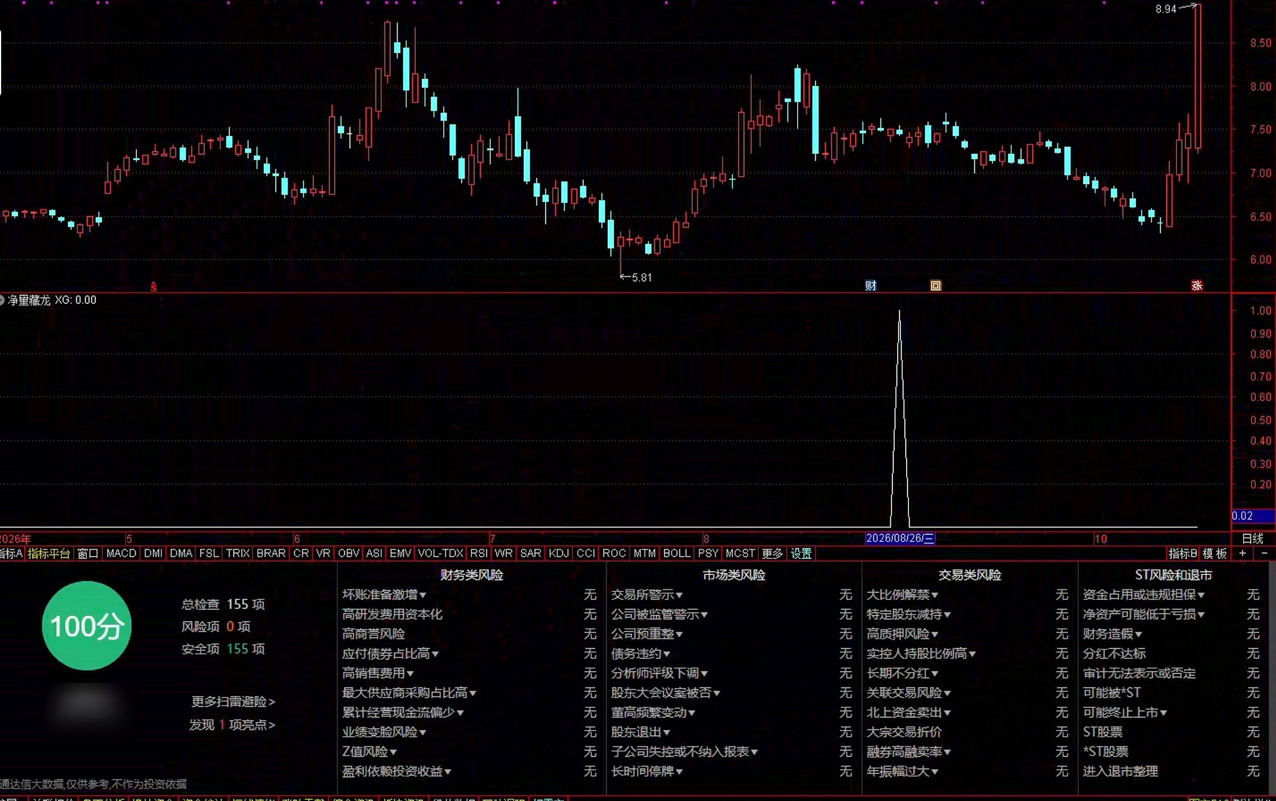Click the 回 marker icon below candlesticks
The width and height of the screenshot is (1276, 801).
pos(935,285)
